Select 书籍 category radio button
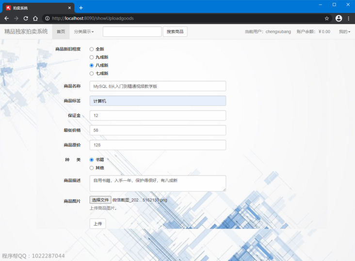This screenshot has width=355, height=261. (x=92, y=160)
